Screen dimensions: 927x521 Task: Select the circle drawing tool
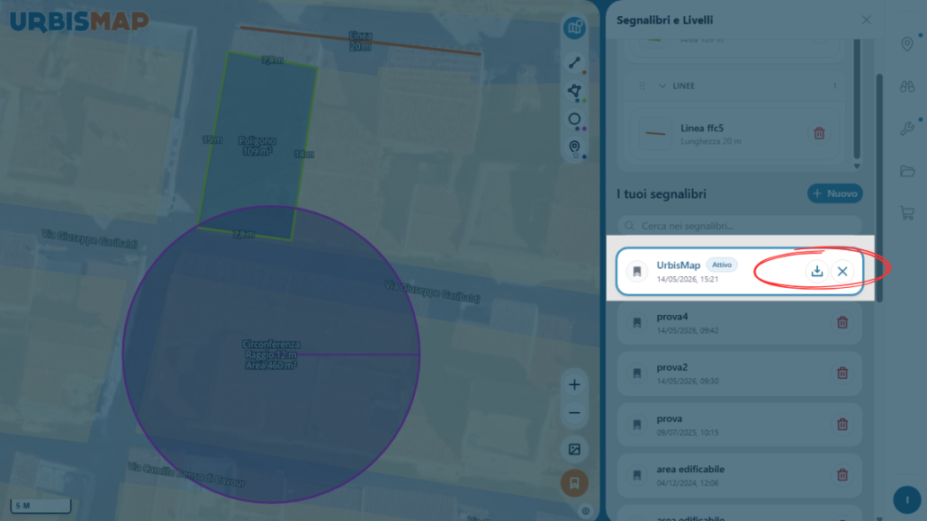(574, 119)
